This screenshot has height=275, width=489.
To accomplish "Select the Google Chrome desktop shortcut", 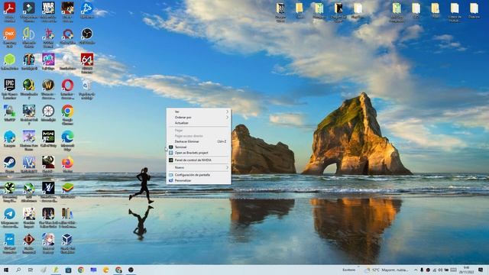I will pos(68,111).
